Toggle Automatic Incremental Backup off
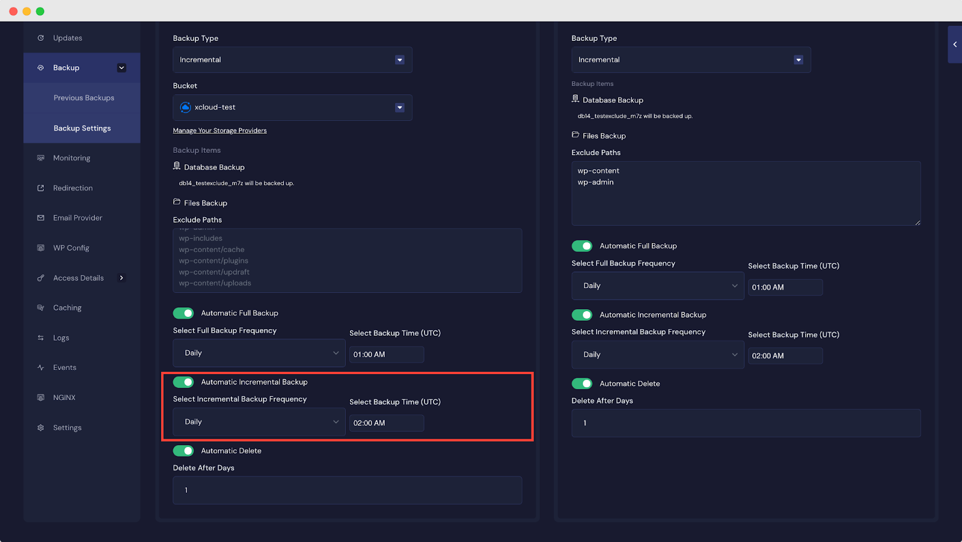 [x=183, y=381]
